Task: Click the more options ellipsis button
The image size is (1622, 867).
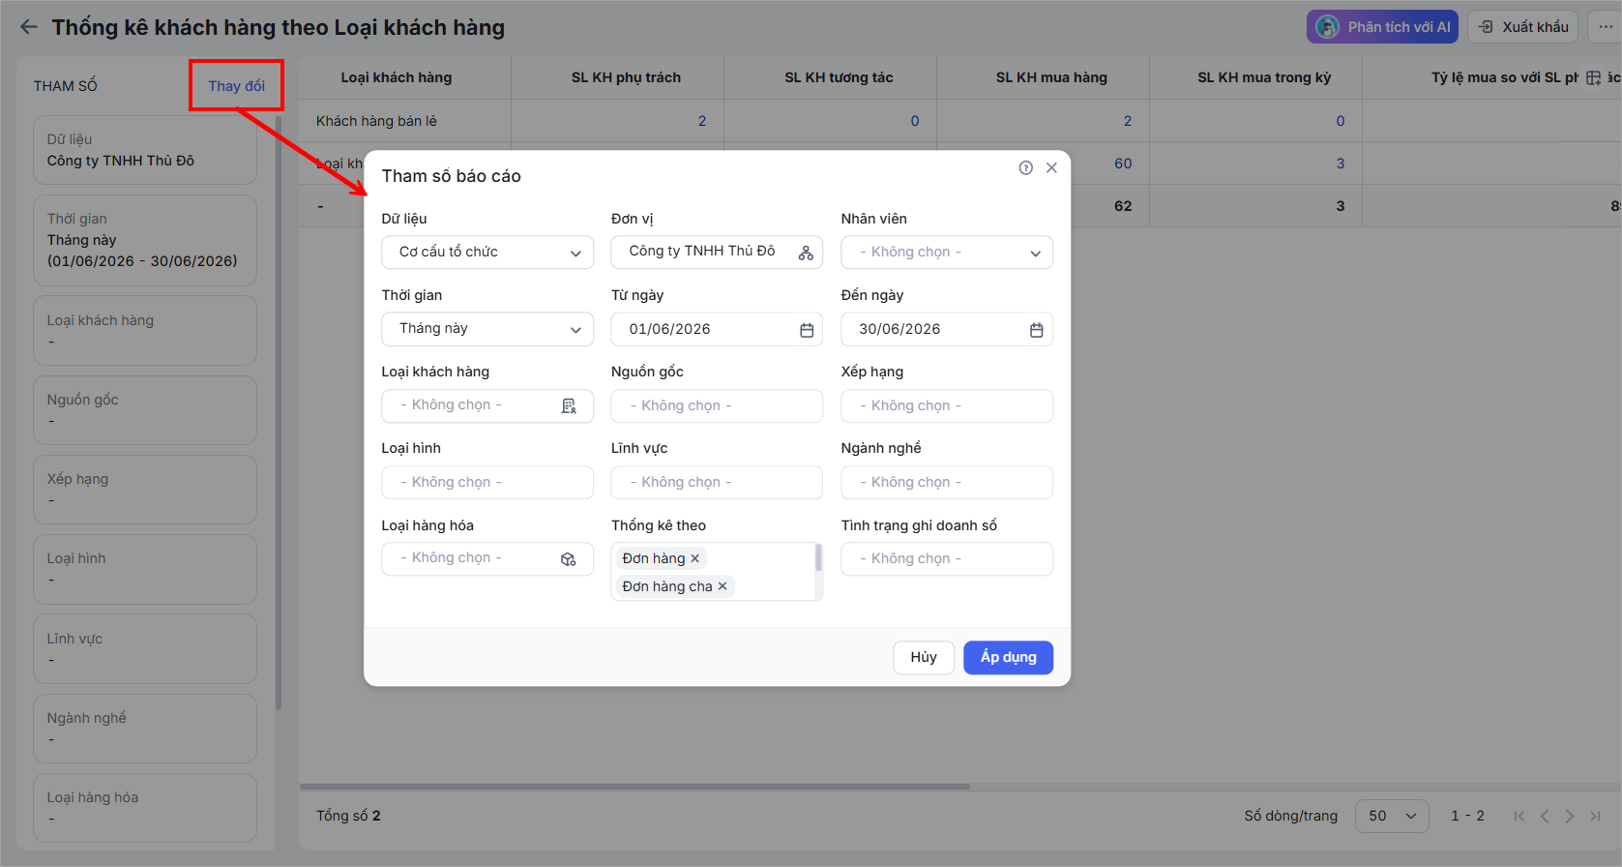Action: (x=1606, y=27)
